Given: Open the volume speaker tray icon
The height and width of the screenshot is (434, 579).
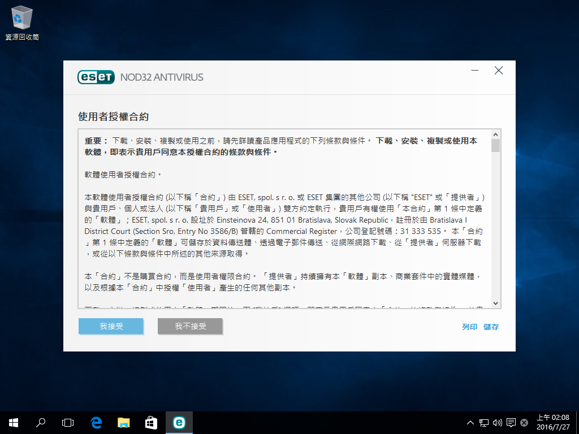Looking at the screenshot, I should point(498,423).
